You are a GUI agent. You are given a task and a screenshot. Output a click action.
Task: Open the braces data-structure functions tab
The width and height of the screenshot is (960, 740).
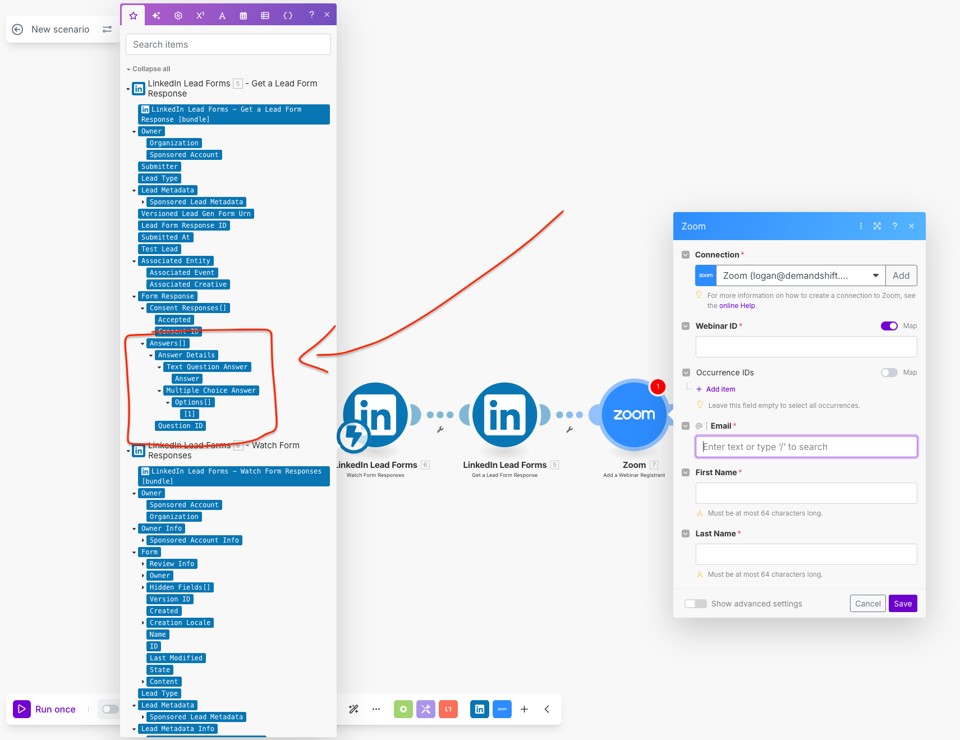(288, 16)
